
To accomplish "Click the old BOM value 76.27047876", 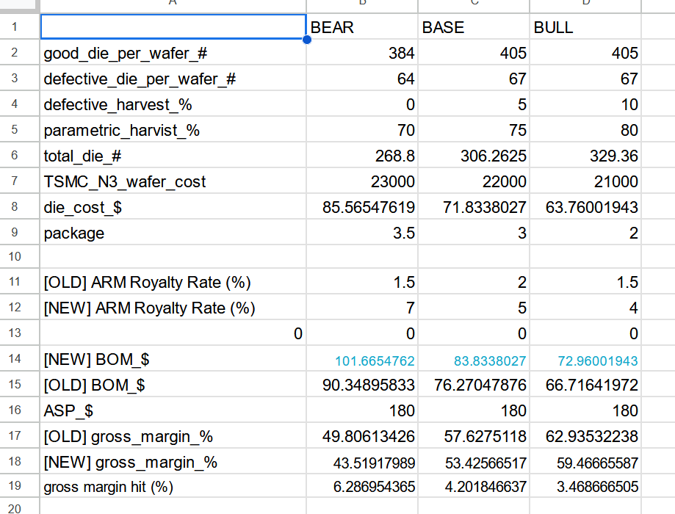I will pos(474,385).
